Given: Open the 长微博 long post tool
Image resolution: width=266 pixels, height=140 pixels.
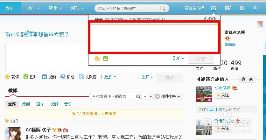Looking at the screenshot, I should tap(88, 77).
